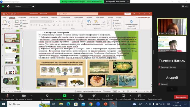Expand more participants with the down chevron
The height and width of the screenshot is (107, 190).
[x=172, y=89]
